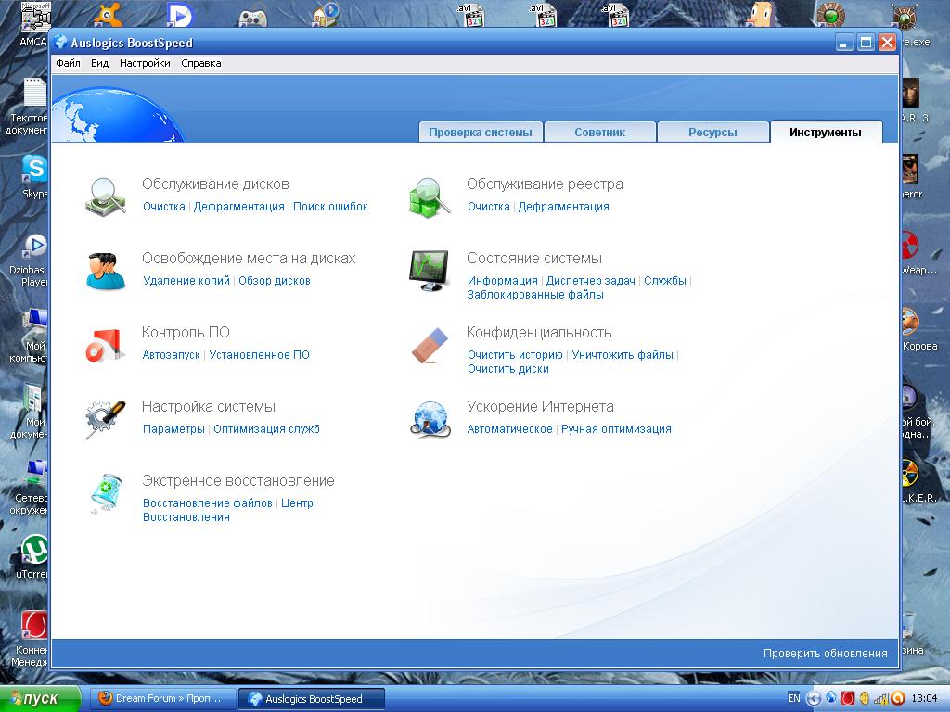The image size is (950, 712).
Task: Open the uTorrent desktop icon
Action: pyautogui.click(x=34, y=556)
